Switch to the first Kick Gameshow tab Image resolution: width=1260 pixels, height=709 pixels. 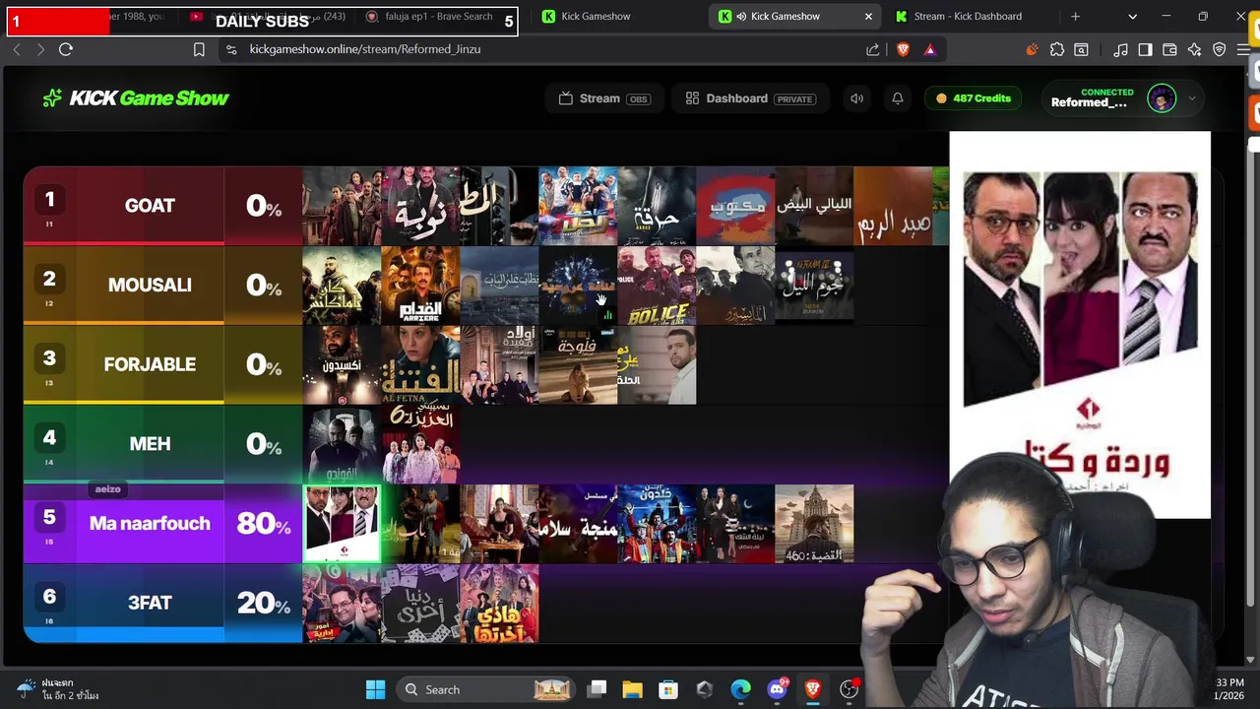(596, 16)
